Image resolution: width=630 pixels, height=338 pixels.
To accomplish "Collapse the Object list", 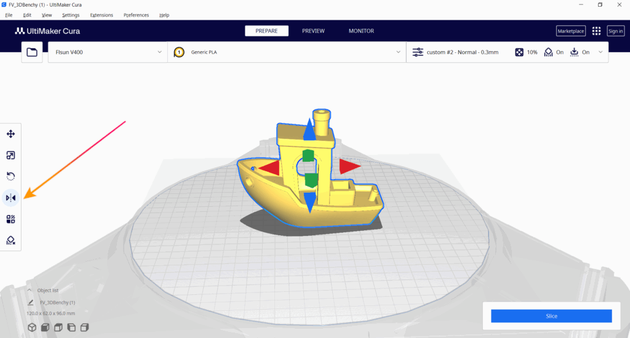I will click(30, 290).
